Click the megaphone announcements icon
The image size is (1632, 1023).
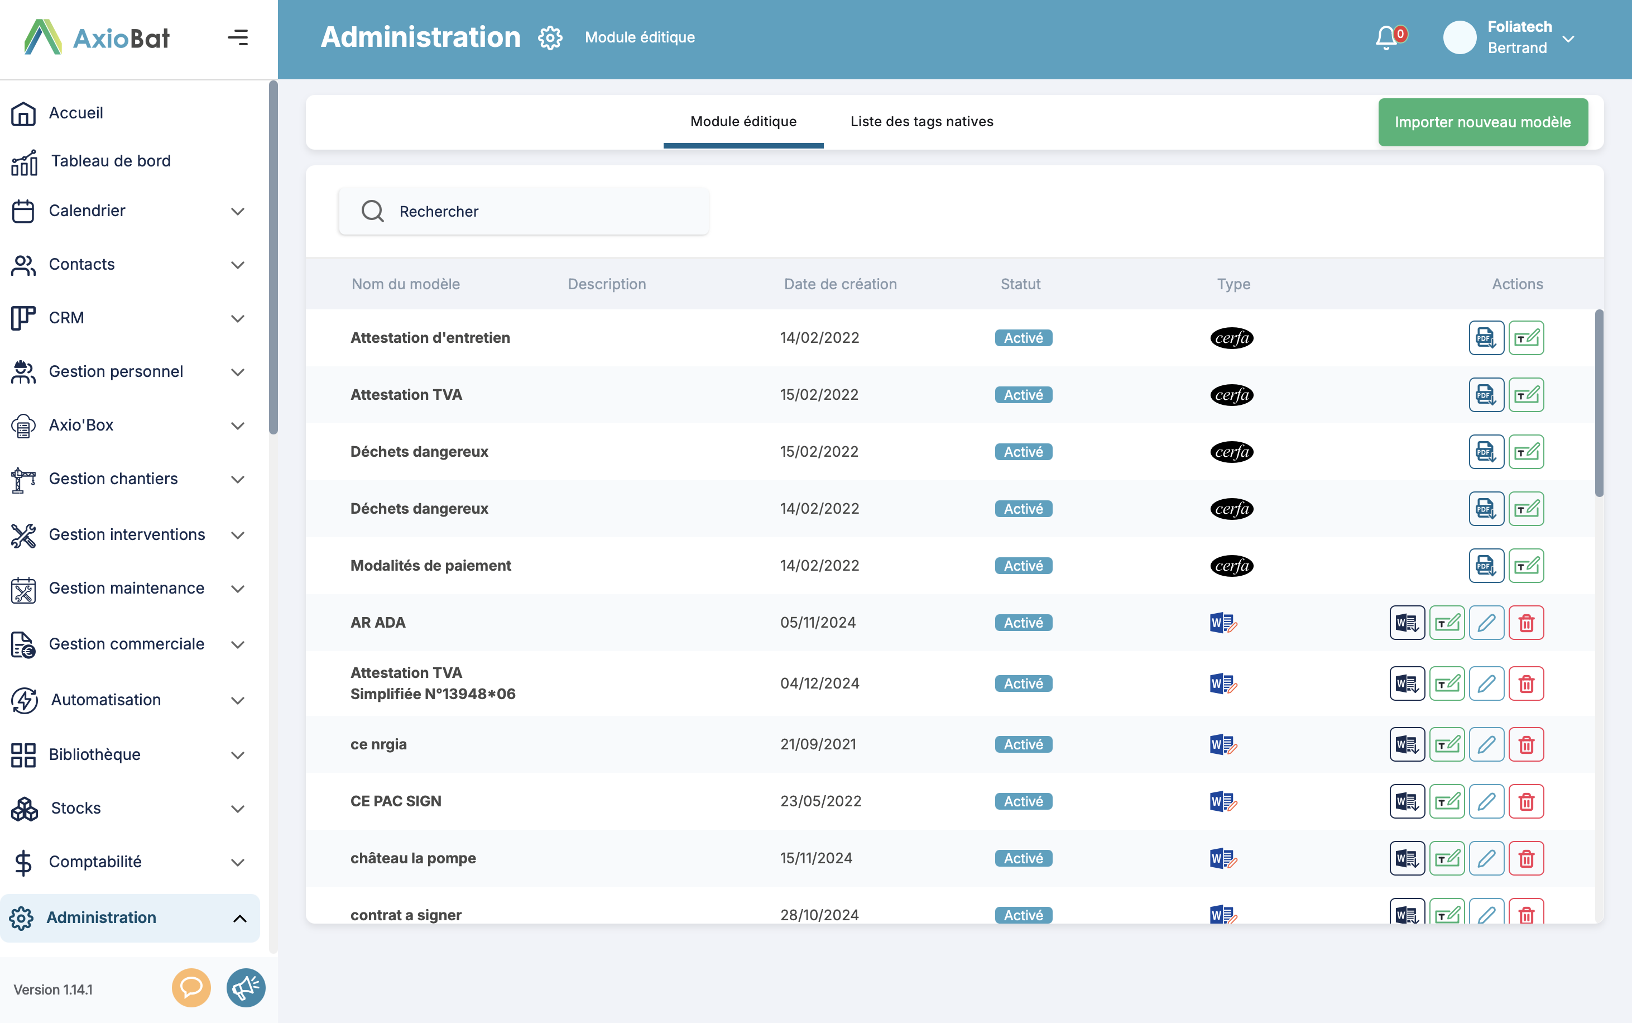pos(246,988)
